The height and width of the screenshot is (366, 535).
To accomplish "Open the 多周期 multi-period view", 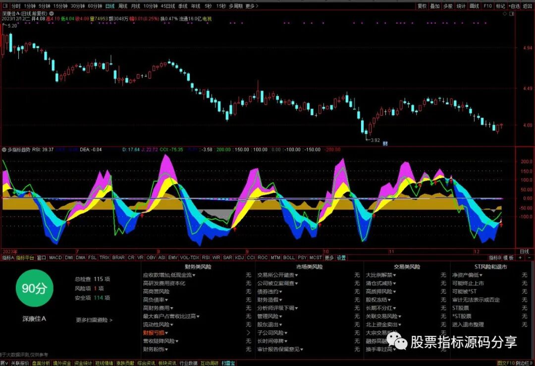I will coord(235,6).
